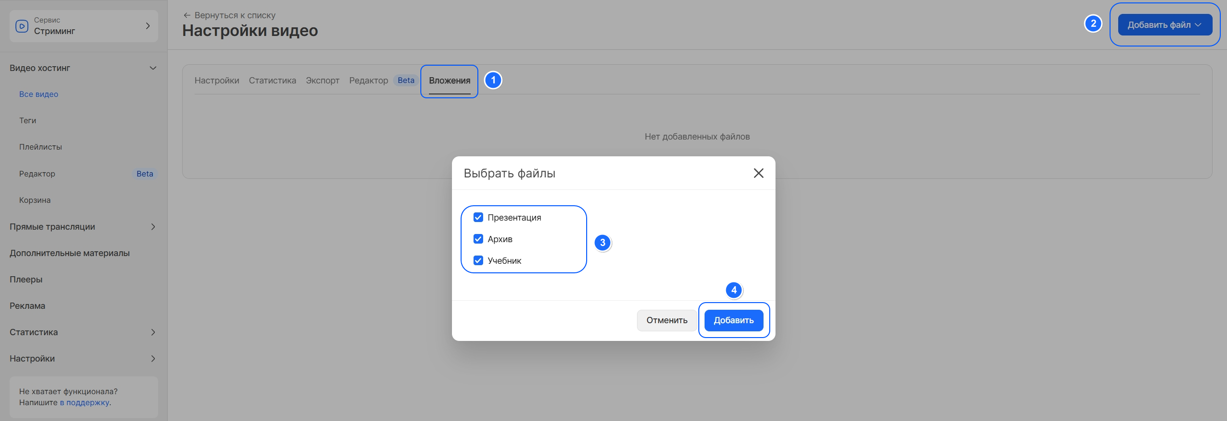Image resolution: width=1227 pixels, height=421 pixels.
Task: Expand Статистика sidebar section
Action: click(153, 332)
